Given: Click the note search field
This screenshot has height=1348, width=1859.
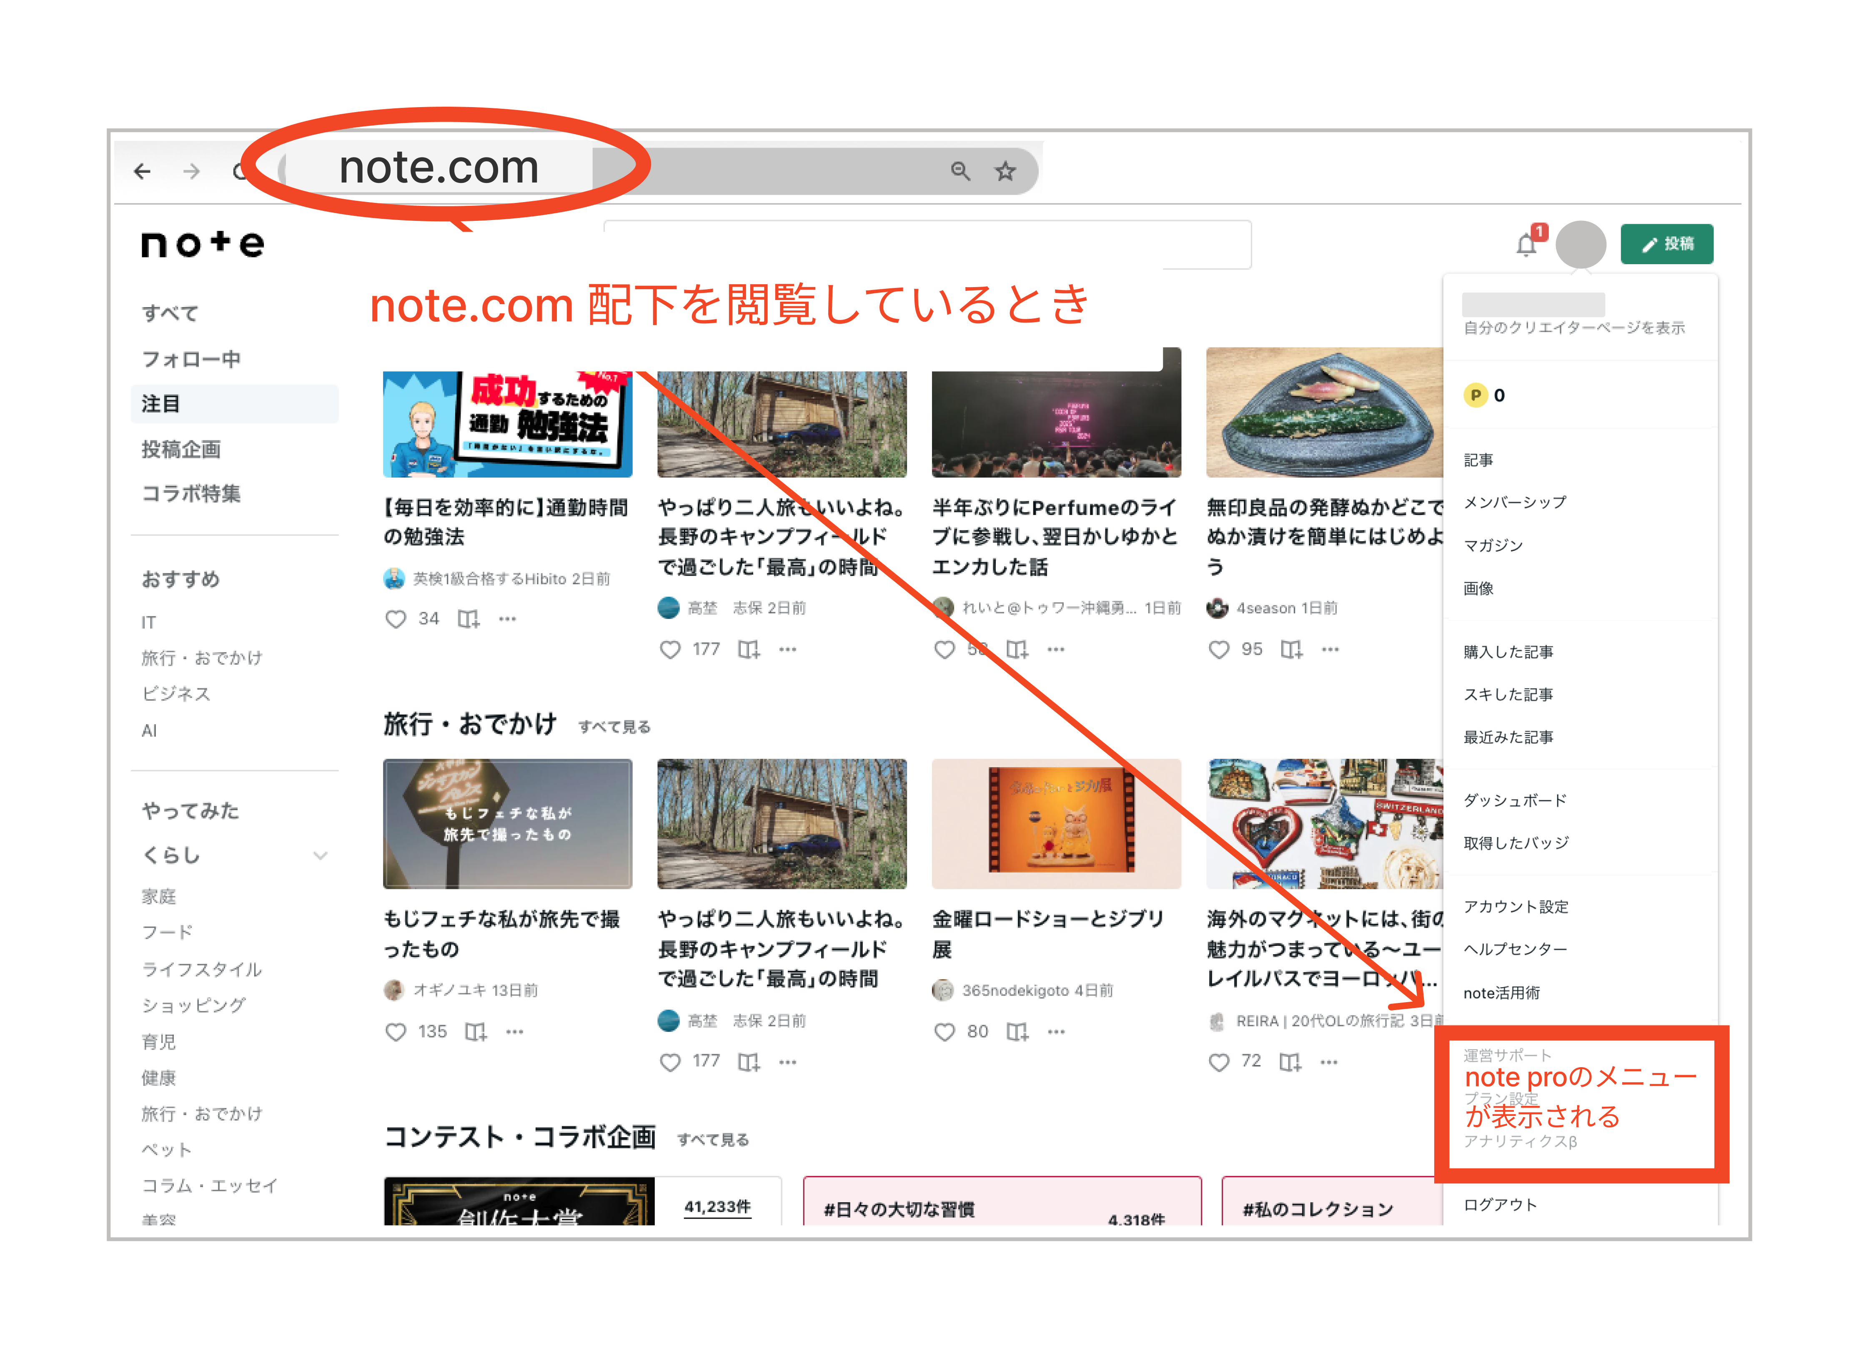Looking at the screenshot, I should (927, 244).
